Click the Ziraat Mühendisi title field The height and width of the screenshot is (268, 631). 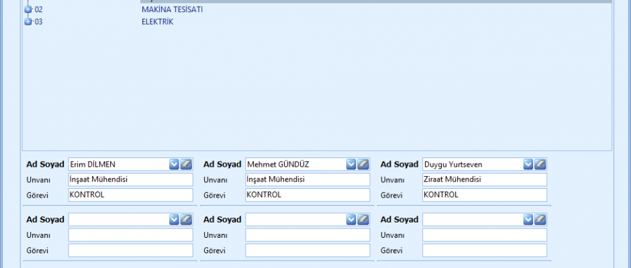pos(484,180)
